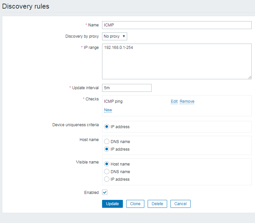255x223 pixels.
Task: Focus the Update interval field
Action: [127, 88]
